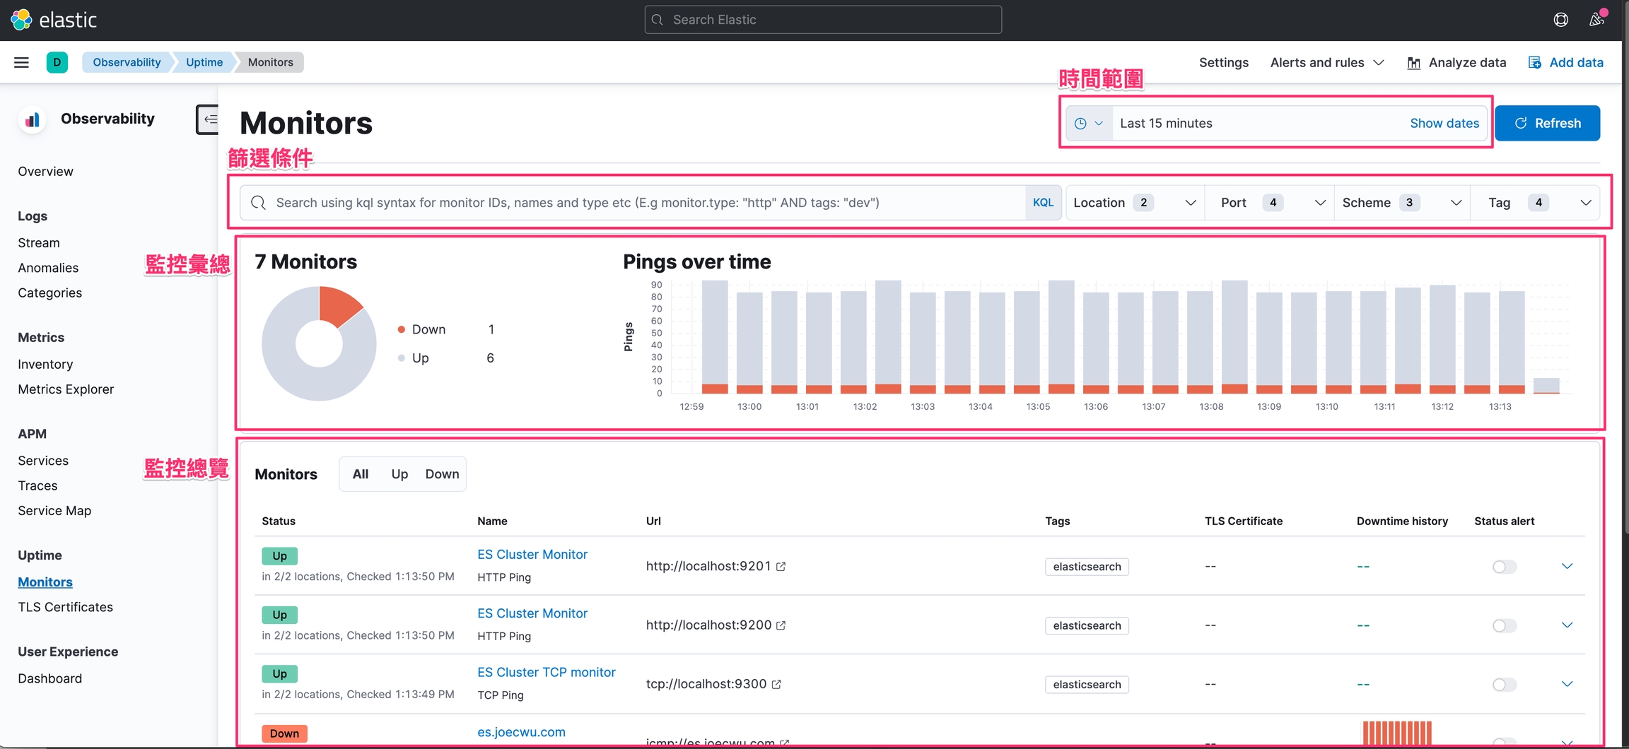Expand row details for localhost:9201 monitor
This screenshot has height=749, width=1629.
click(1567, 566)
